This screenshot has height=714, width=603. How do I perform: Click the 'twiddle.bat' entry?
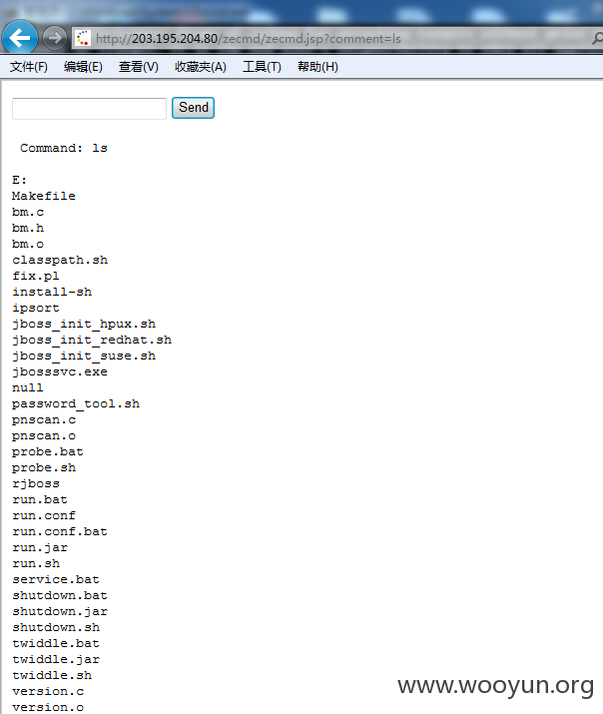pos(56,643)
